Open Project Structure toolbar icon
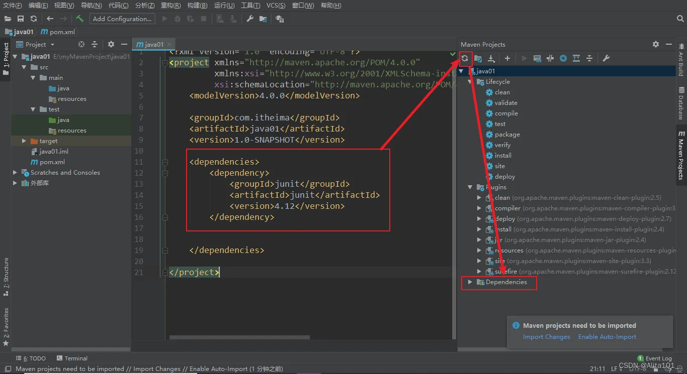This screenshot has width=687, height=374. [x=263, y=19]
